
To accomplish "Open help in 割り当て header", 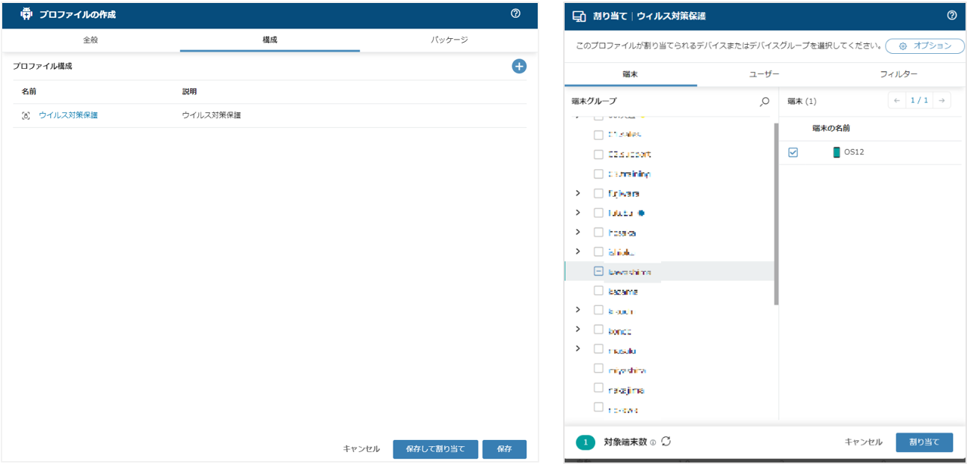I will pyautogui.click(x=951, y=15).
